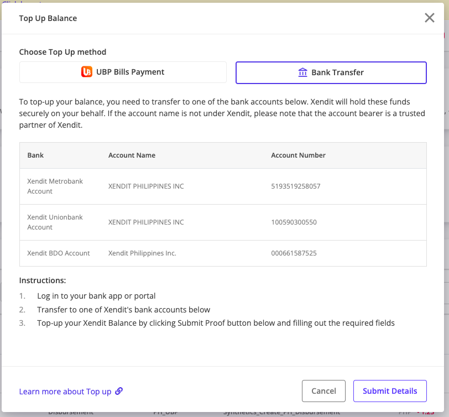Click the Xendit Philippines Inc. name in BDO row

tap(142, 253)
